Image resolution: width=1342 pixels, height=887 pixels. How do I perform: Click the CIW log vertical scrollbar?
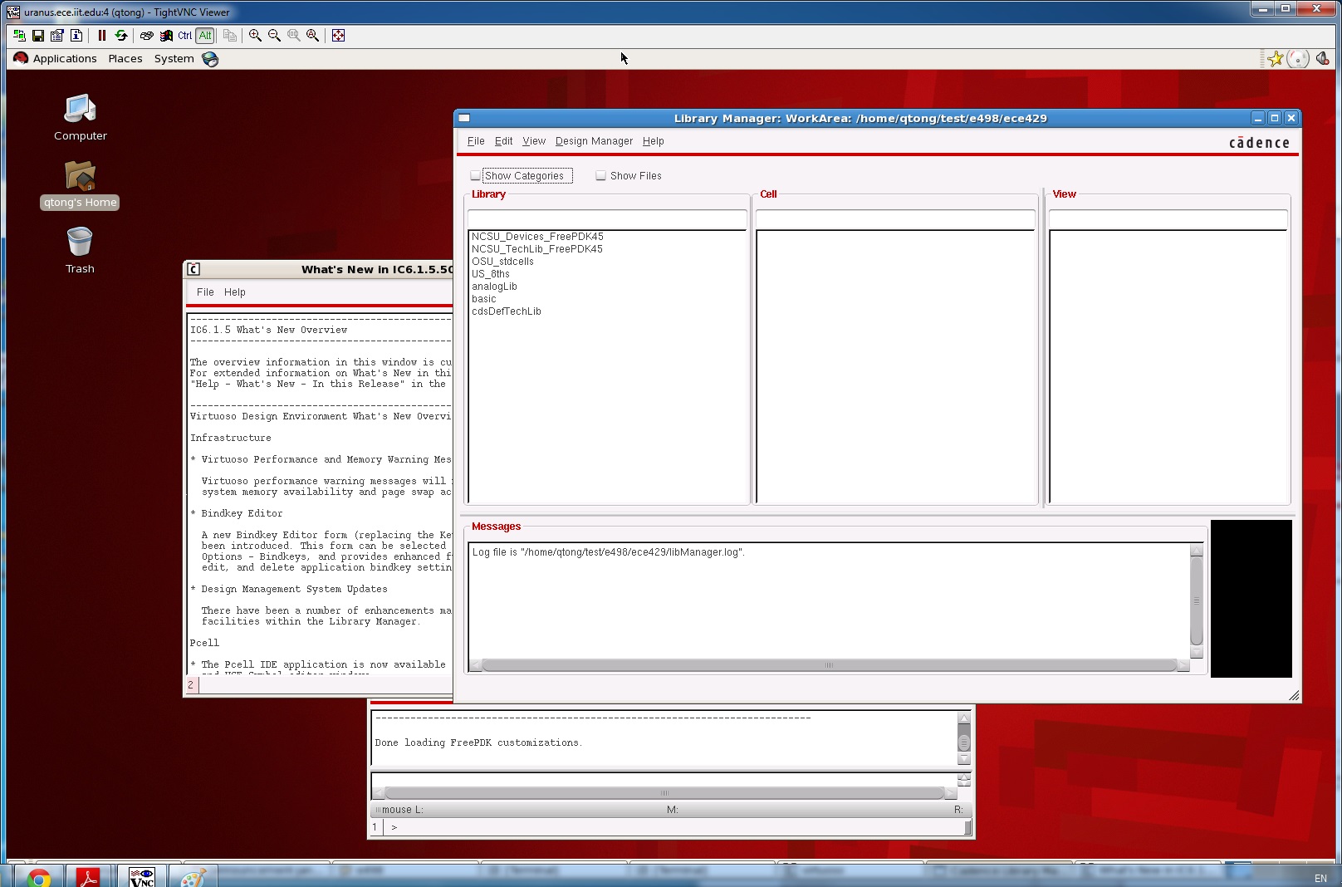[x=964, y=739]
